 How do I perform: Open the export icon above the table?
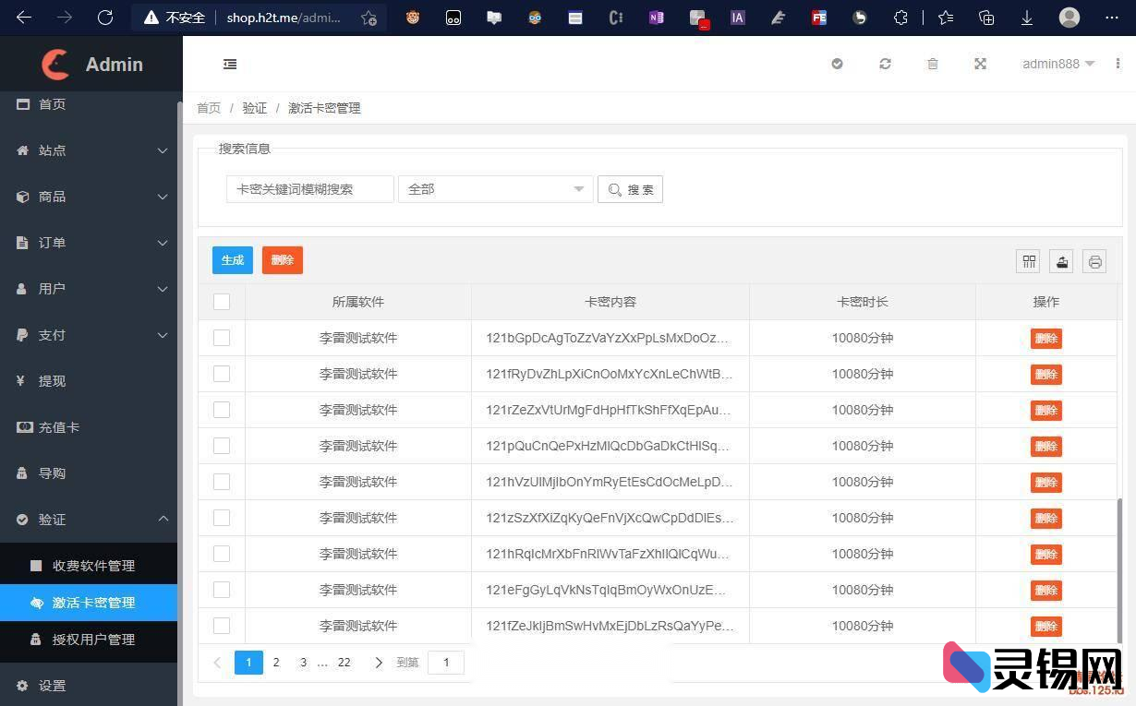pyautogui.click(x=1061, y=261)
